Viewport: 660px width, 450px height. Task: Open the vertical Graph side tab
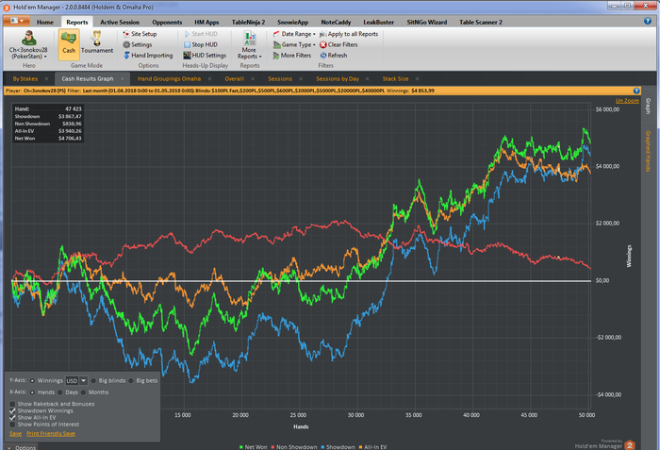(649, 107)
